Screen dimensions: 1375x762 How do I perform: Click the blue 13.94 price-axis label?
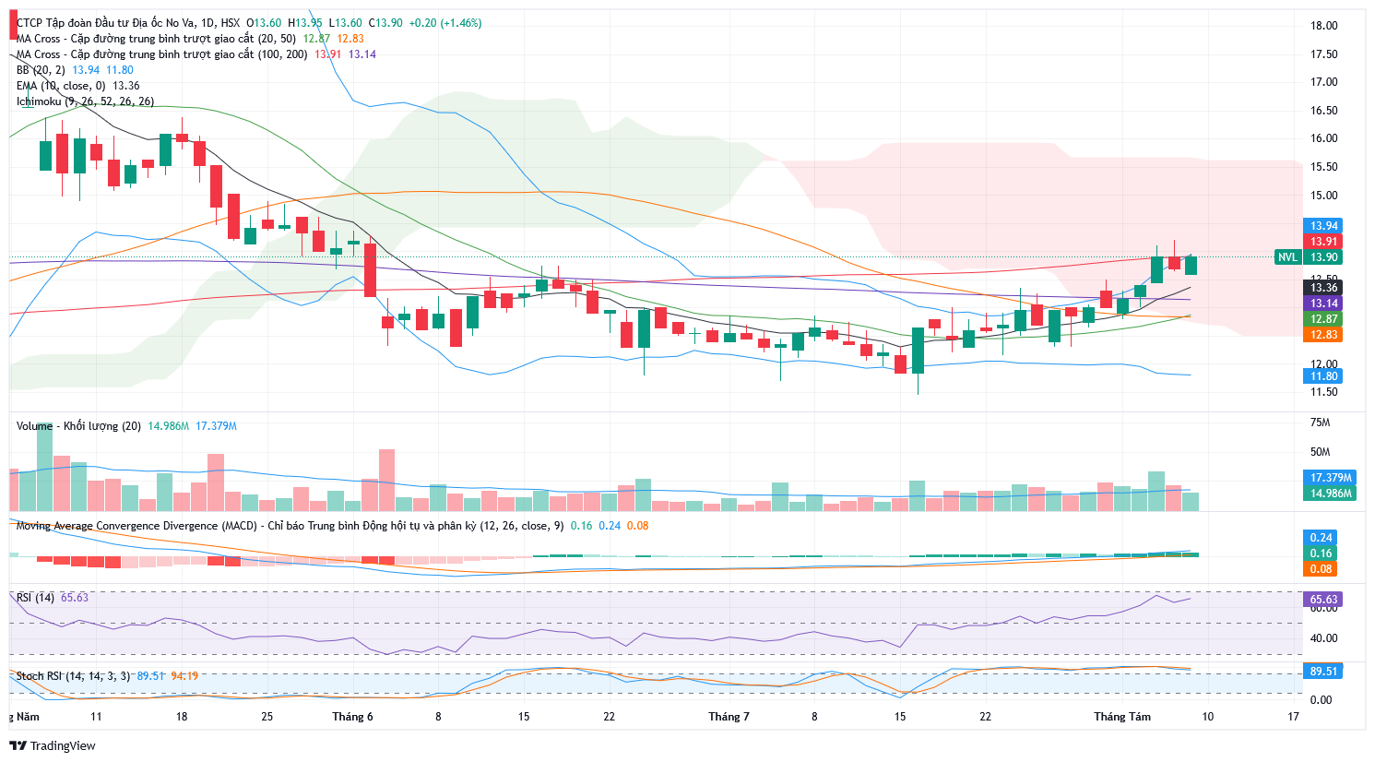[x=1324, y=226]
